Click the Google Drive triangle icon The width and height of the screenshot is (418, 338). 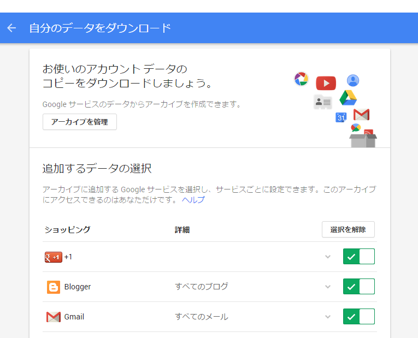(x=348, y=98)
